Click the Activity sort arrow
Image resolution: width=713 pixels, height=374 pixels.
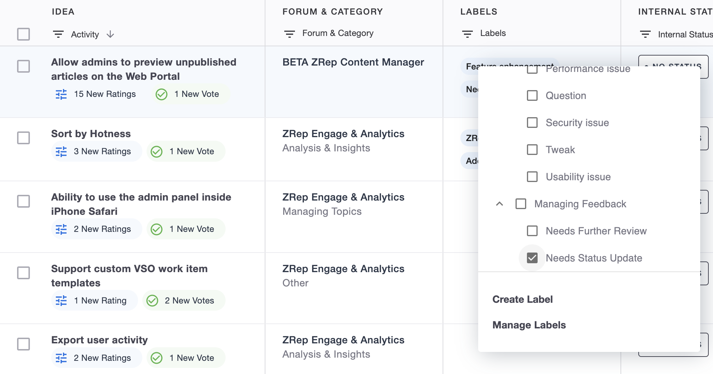110,34
